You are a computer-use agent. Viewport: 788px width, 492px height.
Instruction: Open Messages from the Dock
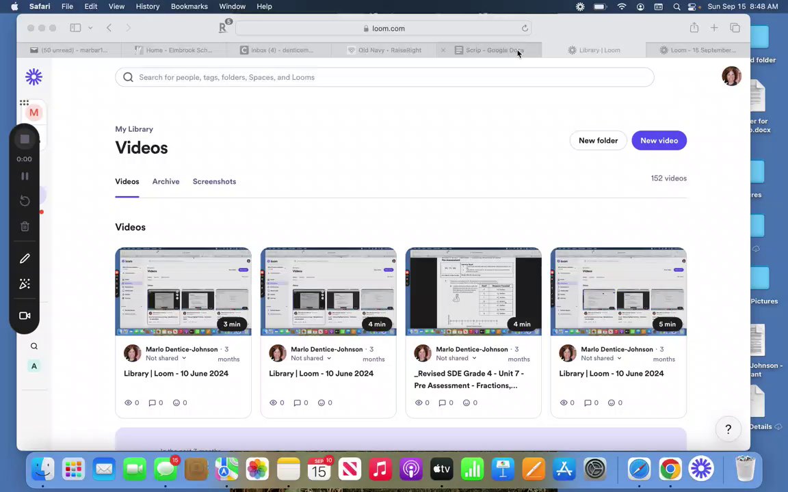coord(166,469)
